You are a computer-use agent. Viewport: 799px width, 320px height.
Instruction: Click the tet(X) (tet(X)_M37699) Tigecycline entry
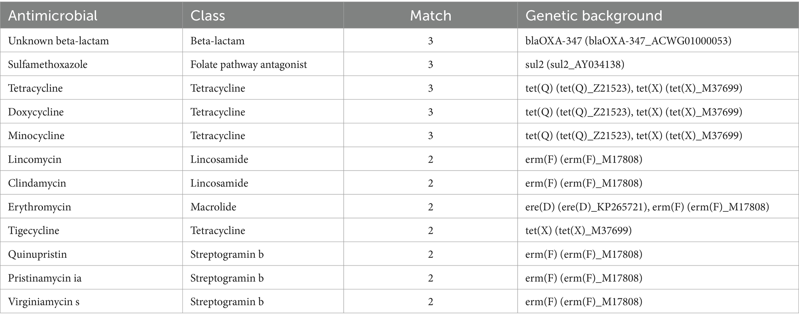(578, 231)
